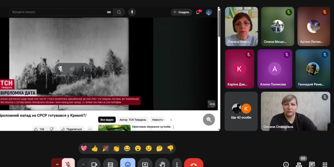Viewport: 334px width, 167px height.
Task: Select the Новости chip
Action: pyautogui.click(x=159, y=120)
